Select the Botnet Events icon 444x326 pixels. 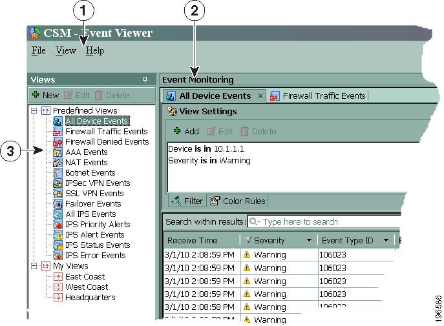[x=58, y=173]
